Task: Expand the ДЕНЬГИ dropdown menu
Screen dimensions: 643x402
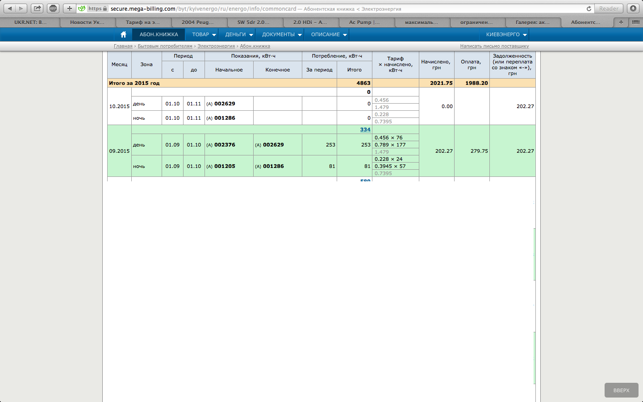Action: click(239, 34)
